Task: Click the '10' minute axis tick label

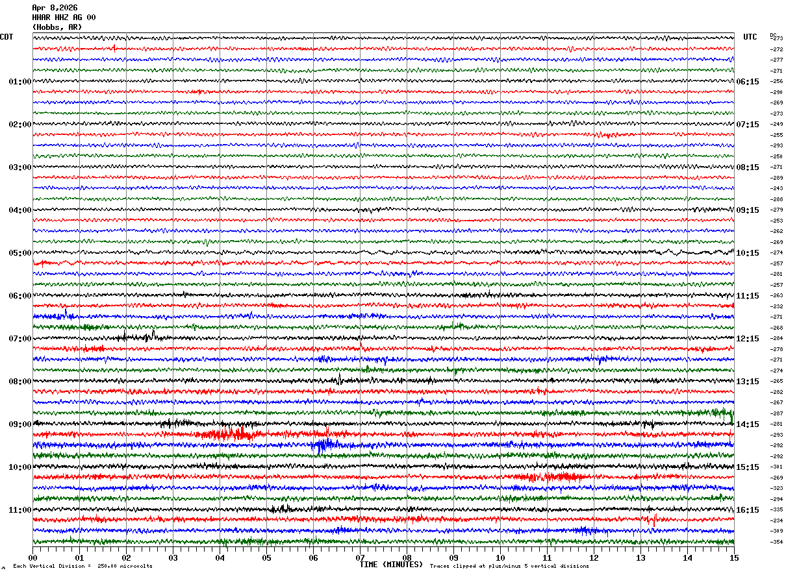Action: (500, 557)
